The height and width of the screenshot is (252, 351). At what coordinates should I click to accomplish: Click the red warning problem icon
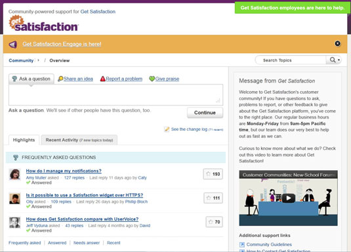coord(103,79)
